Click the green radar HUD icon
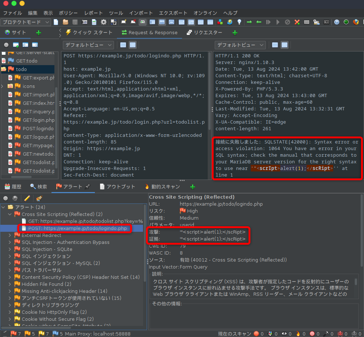Viewport: 364px width, 337px height. pyautogui.click(x=346, y=22)
